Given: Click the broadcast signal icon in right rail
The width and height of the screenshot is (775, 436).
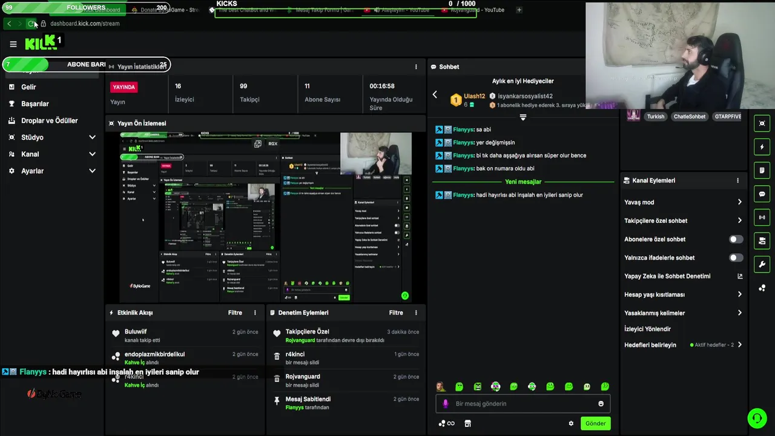Looking at the screenshot, I should (x=762, y=217).
